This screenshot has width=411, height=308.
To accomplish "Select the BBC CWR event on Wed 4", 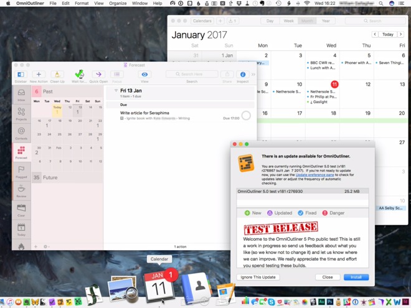I will click(x=321, y=63).
